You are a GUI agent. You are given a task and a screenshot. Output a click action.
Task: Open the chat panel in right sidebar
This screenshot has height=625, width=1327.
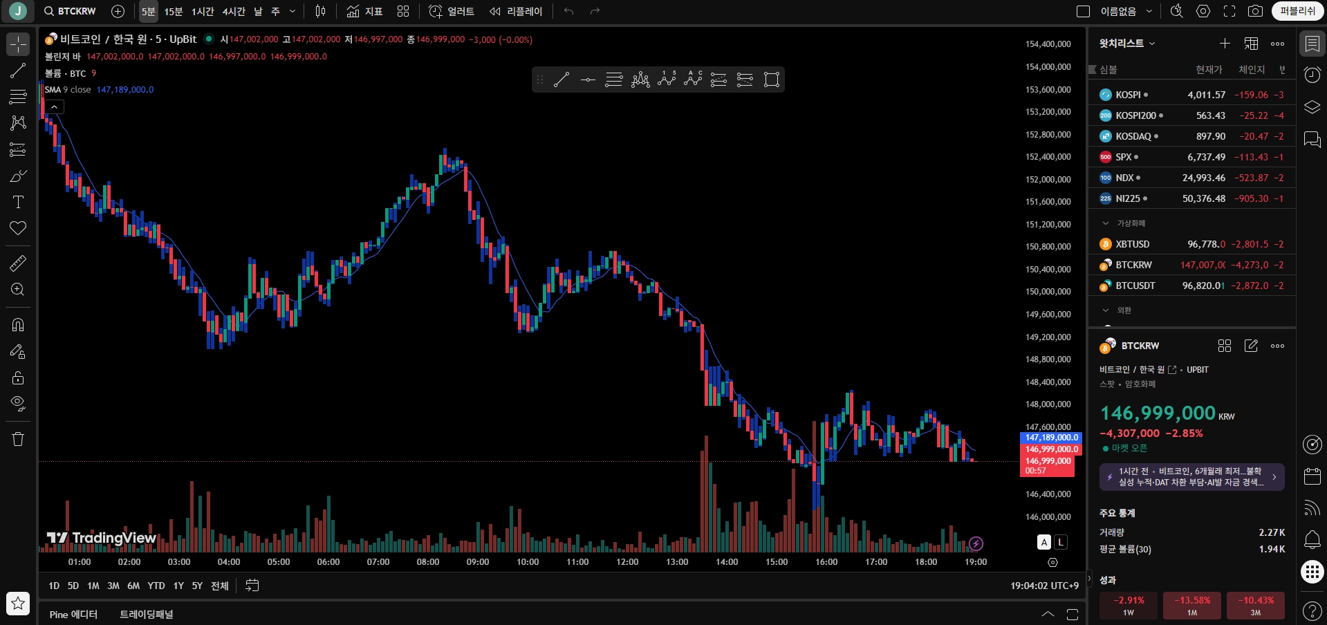(1312, 139)
